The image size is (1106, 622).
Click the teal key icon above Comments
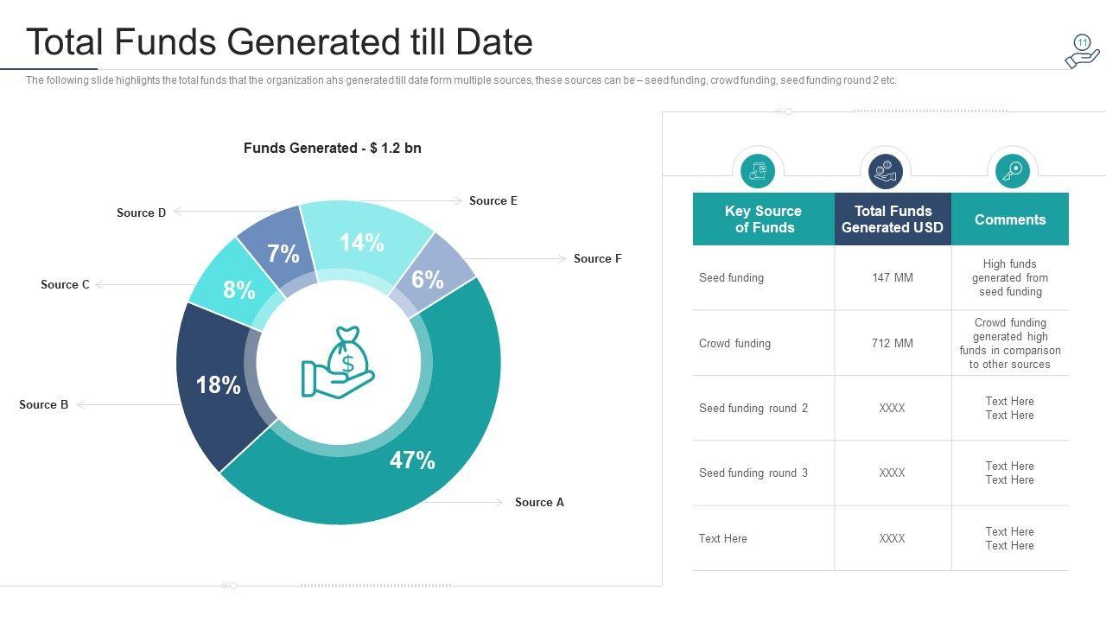click(x=1012, y=170)
